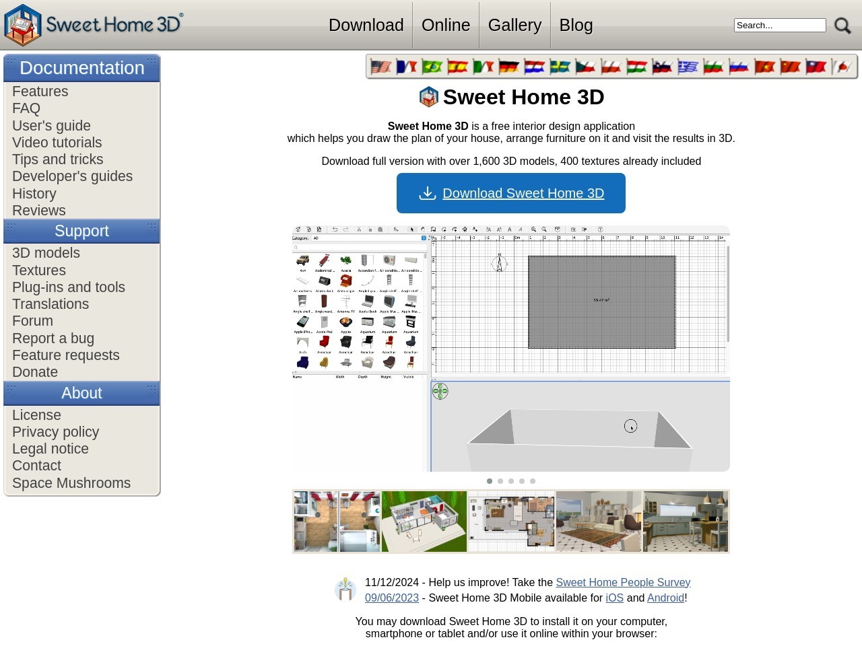Open the Textures link
This screenshot has width=862, height=646.
(x=39, y=271)
